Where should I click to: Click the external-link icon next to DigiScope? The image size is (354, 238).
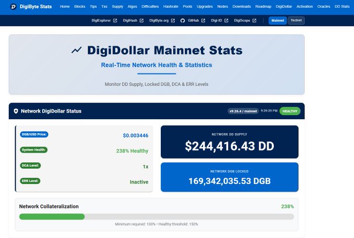click(254, 20)
